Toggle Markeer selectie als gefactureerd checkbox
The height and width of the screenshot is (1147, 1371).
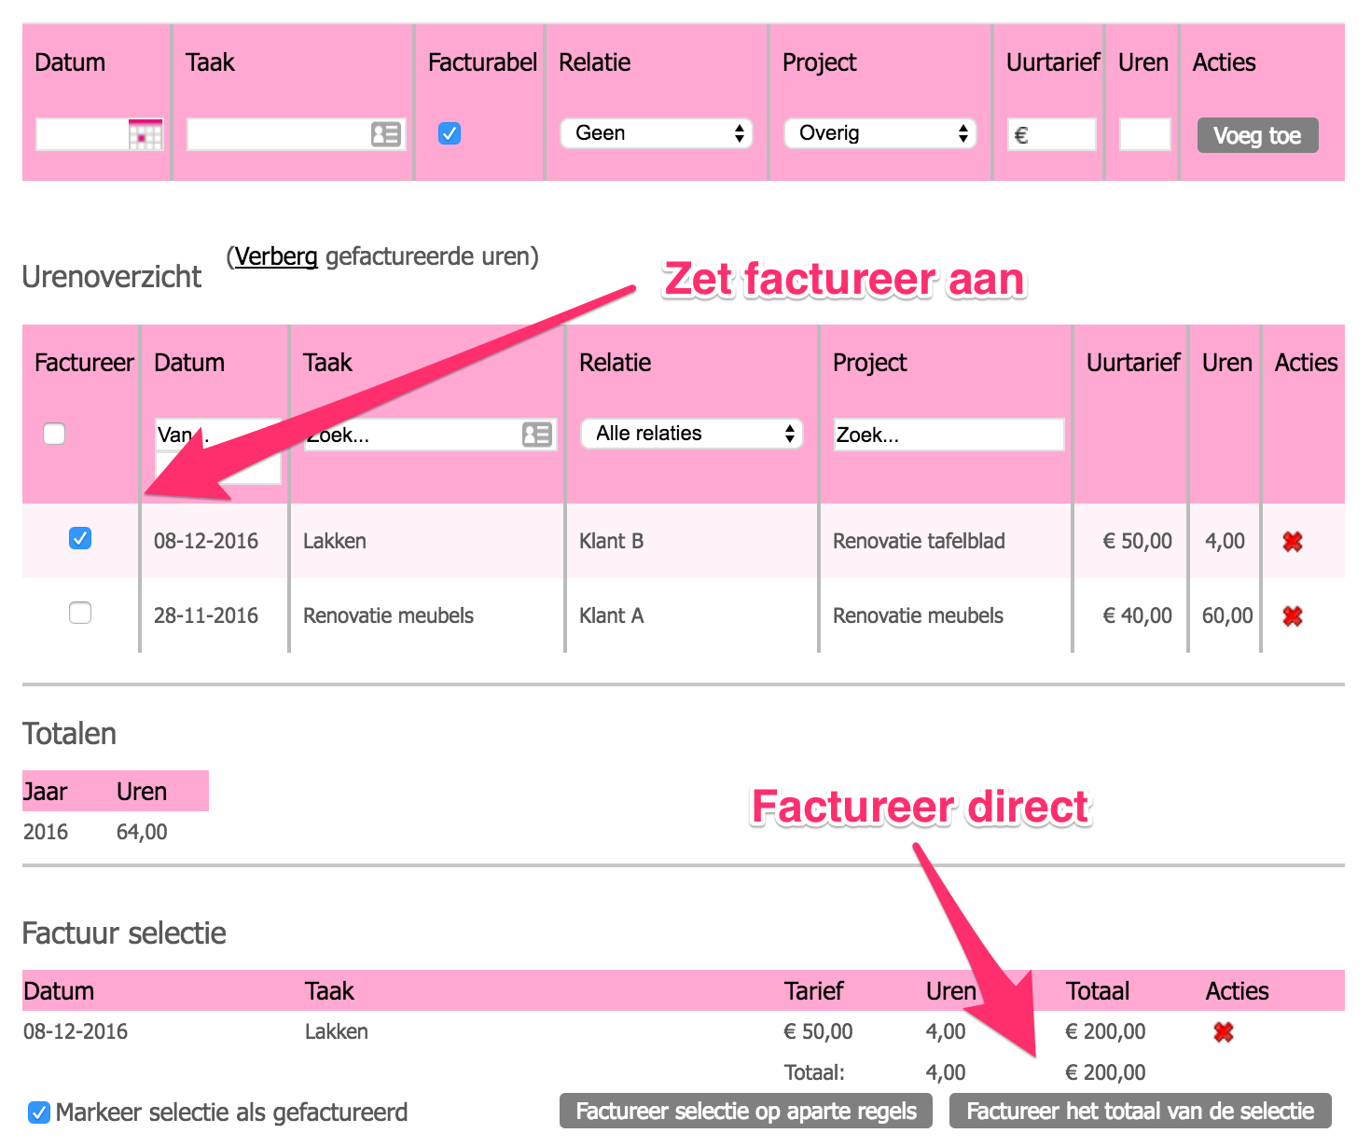(39, 1112)
